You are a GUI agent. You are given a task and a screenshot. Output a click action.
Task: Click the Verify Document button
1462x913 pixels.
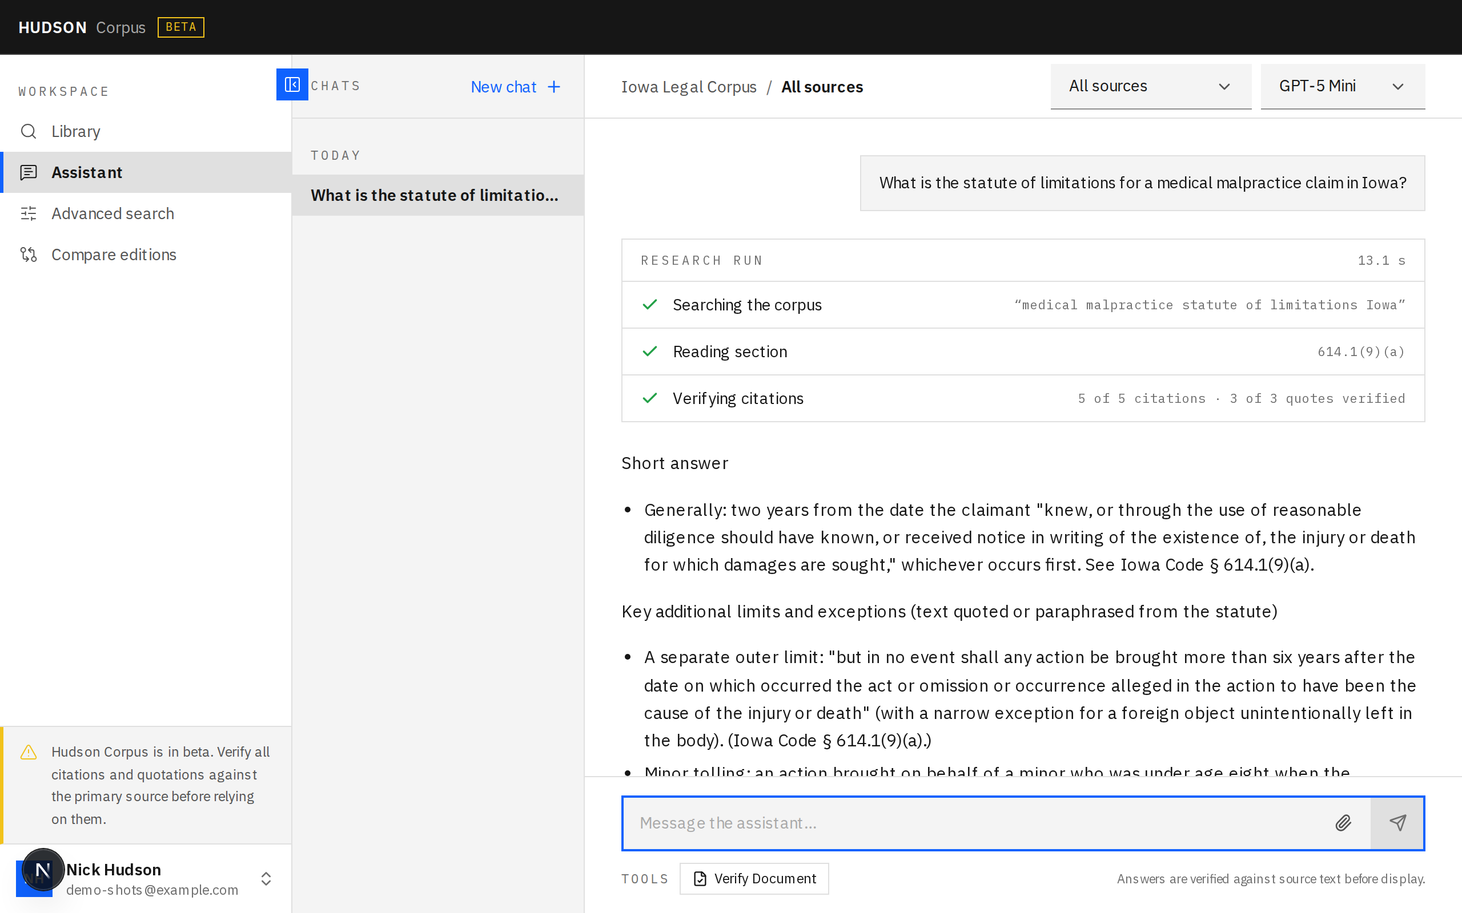pyautogui.click(x=754, y=878)
